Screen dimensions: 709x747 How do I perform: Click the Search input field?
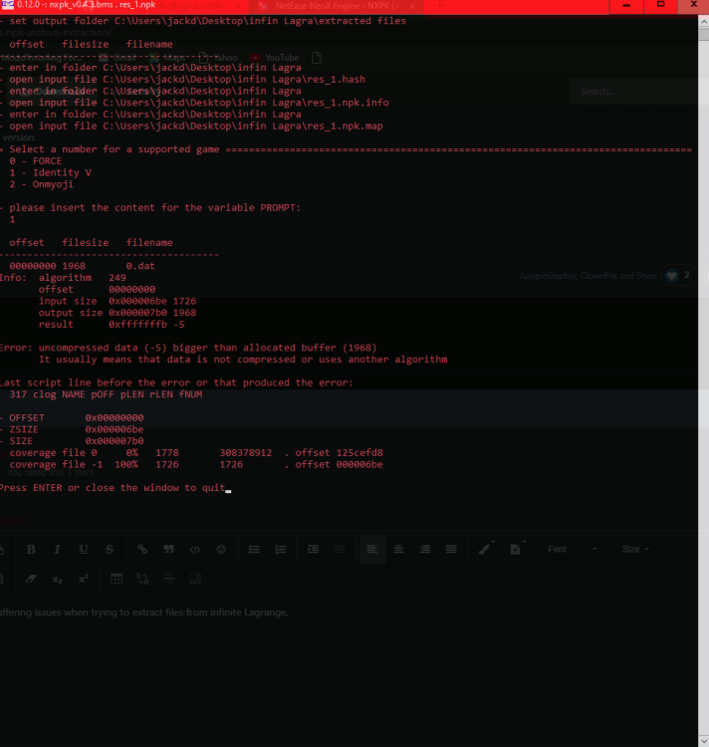click(x=633, y=92)
